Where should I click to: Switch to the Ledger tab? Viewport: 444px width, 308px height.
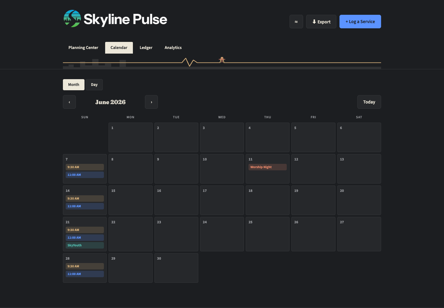(146, 48)
